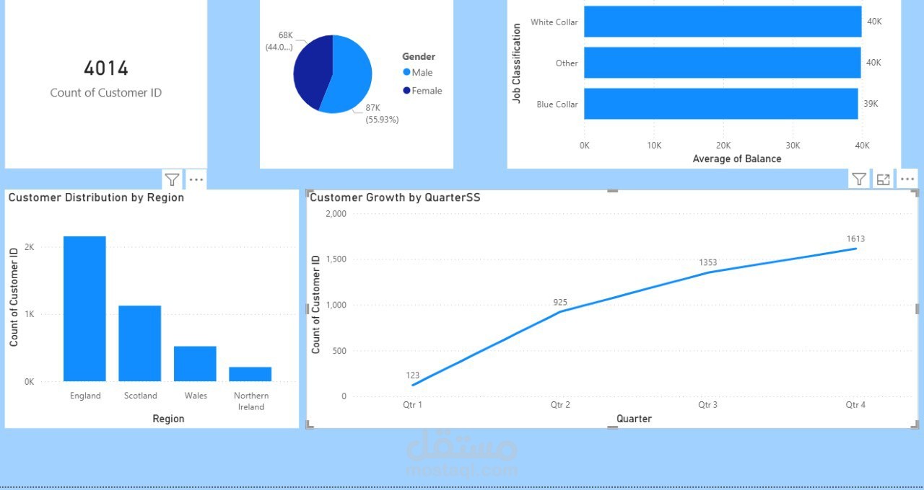Open the filter funnel on the Customer ID card
This screenshot has width=924, height=490.
point(172,179)
